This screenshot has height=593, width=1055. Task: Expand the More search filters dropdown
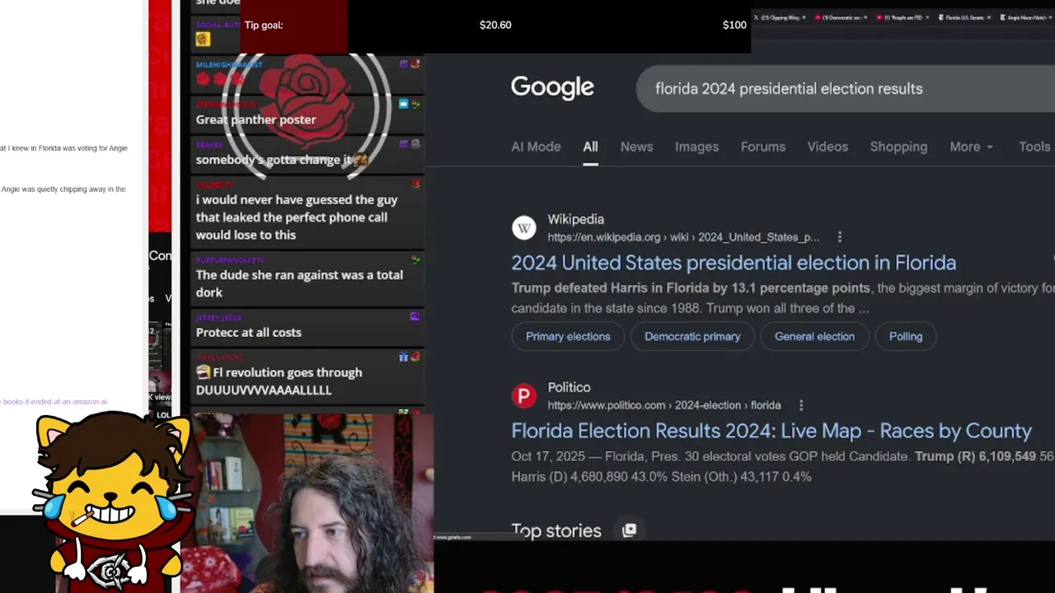[971, 147]
